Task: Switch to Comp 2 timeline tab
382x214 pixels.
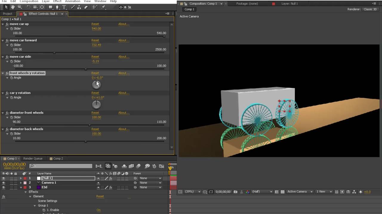Action: 58,159
